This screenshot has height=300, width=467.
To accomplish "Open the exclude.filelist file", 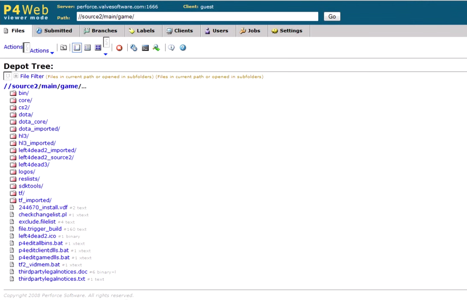I will tap(37, 222).
